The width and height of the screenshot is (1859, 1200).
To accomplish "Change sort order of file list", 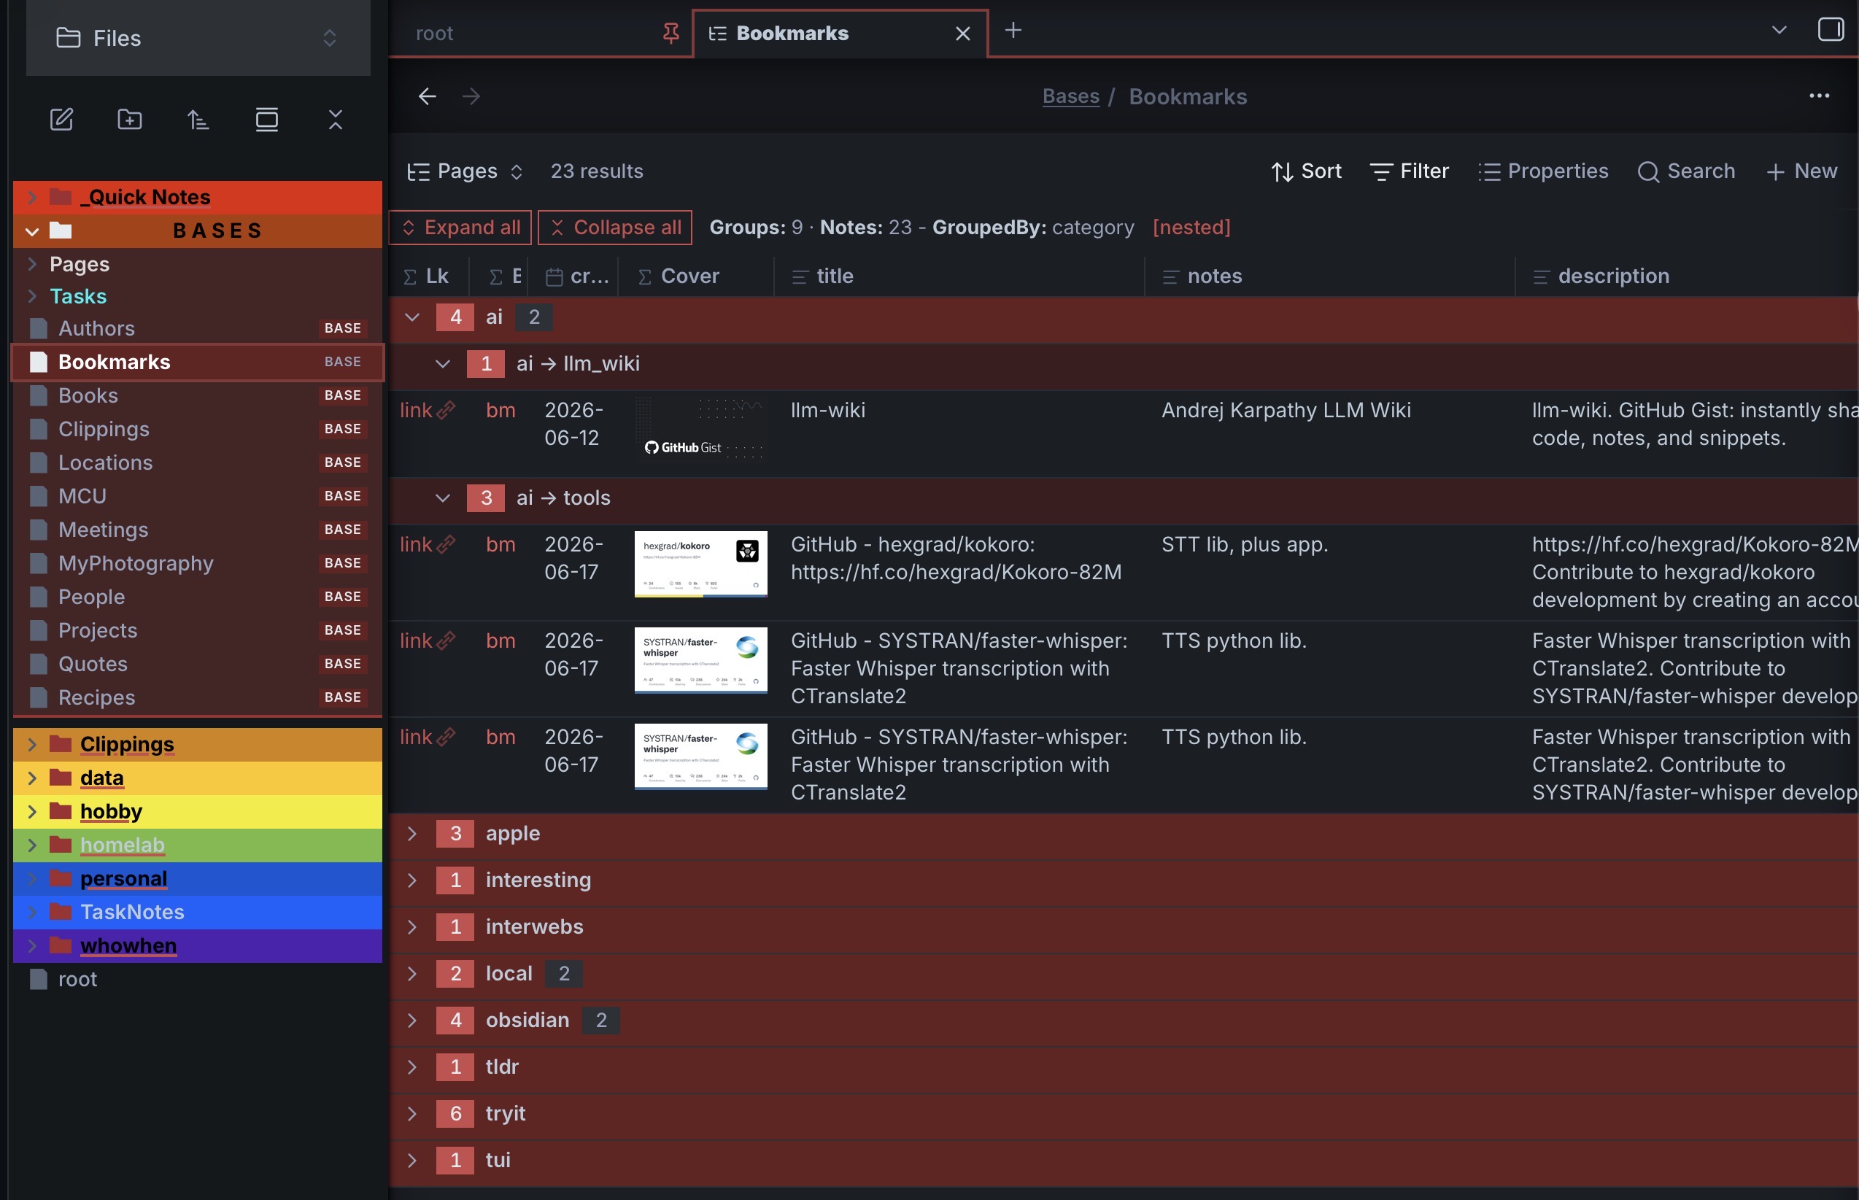I will coord(198,119).
